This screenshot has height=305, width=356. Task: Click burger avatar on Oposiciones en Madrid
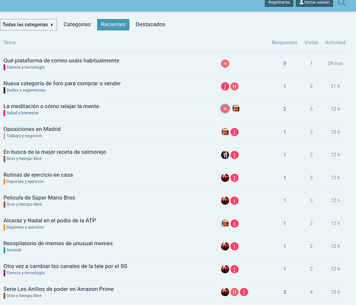pyautogui.click(x=225, y=132)
